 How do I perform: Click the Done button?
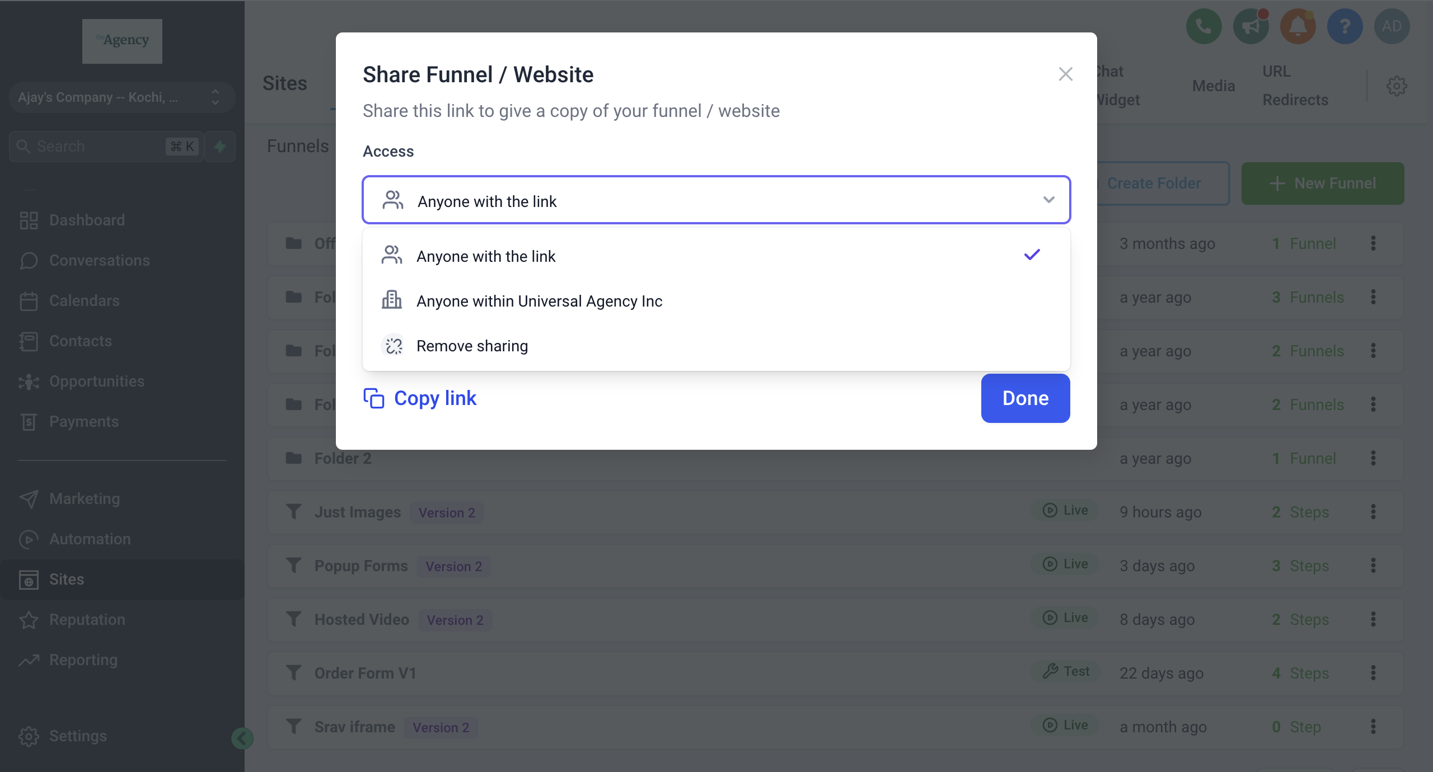1025,398
